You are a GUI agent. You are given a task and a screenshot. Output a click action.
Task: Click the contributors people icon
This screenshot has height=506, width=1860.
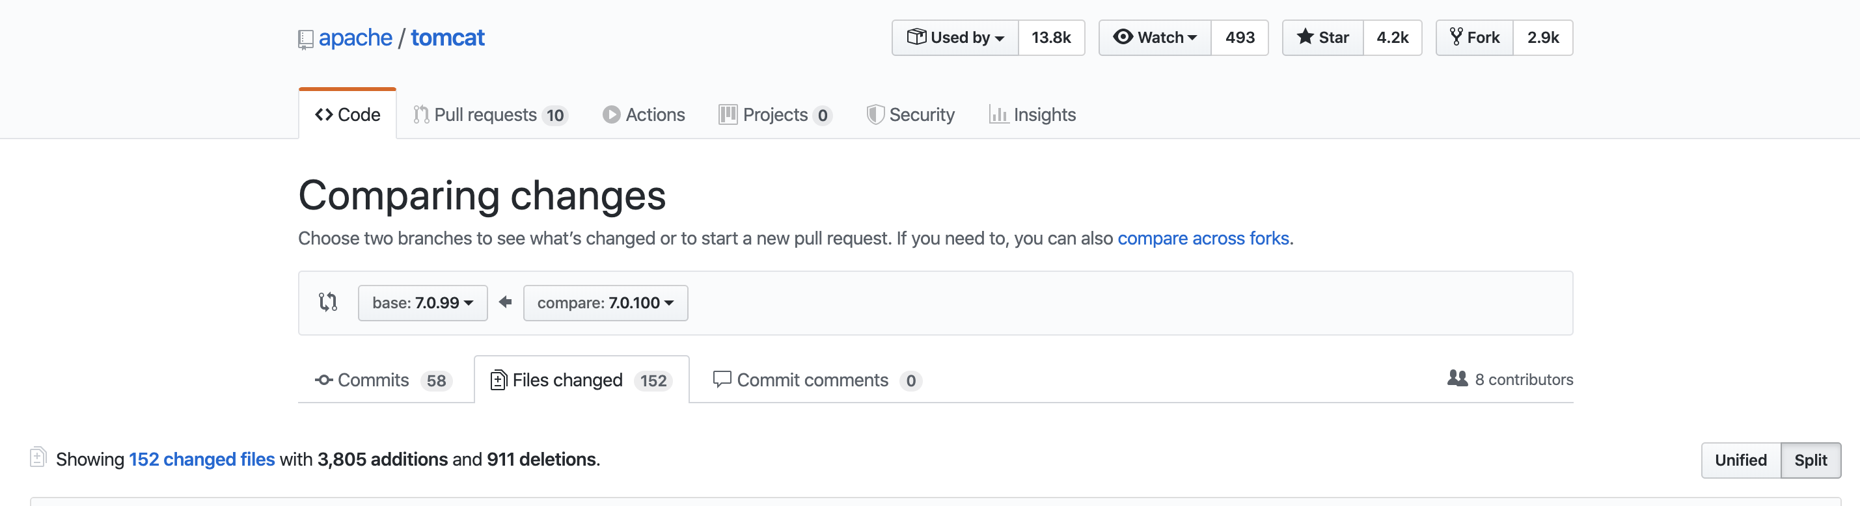click(1457, 379)
